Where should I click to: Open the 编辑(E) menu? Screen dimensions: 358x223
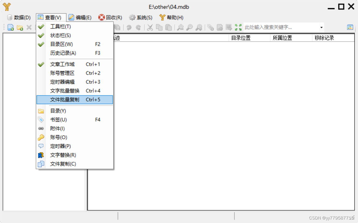pyautogui.click(x=80, y=18)
